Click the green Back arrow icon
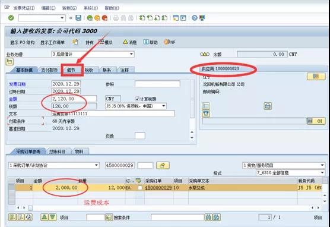Image resolution: width=330 pixels, height=227 pixels. 90,18
